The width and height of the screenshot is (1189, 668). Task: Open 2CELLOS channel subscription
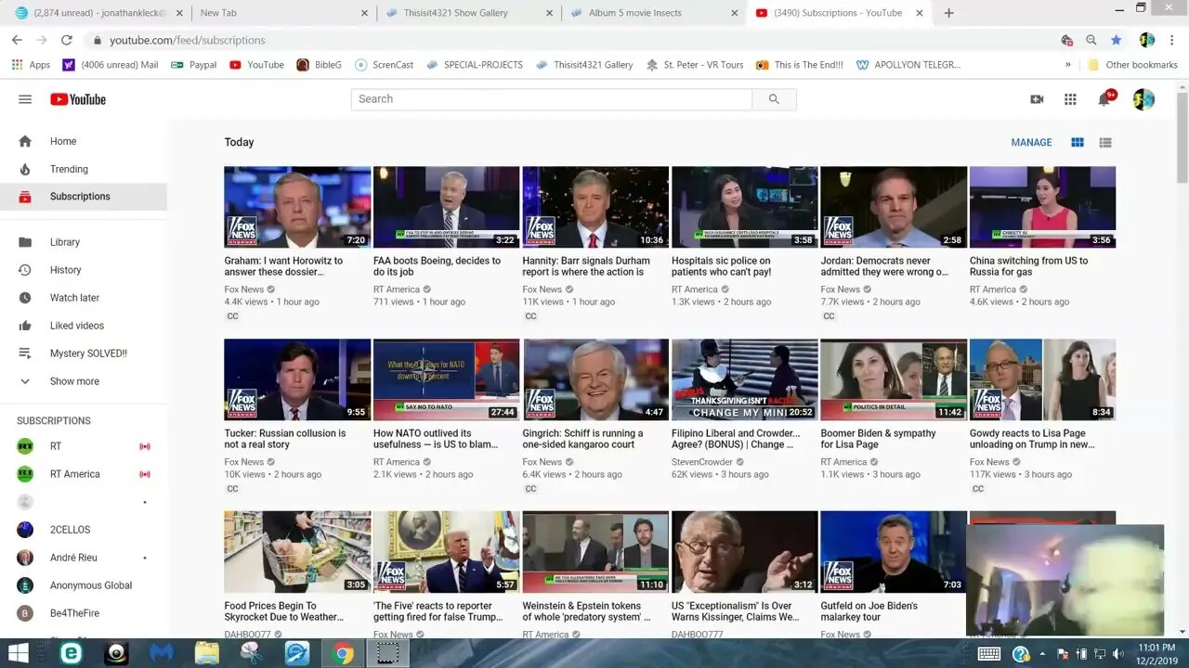tap(84, 530)
